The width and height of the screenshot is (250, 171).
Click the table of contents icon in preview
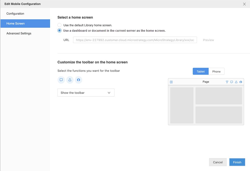(x=171, y=82)
